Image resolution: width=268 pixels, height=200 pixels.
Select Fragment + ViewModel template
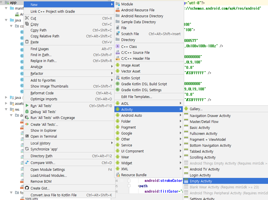pyautogui.click(x=226, y=139)
